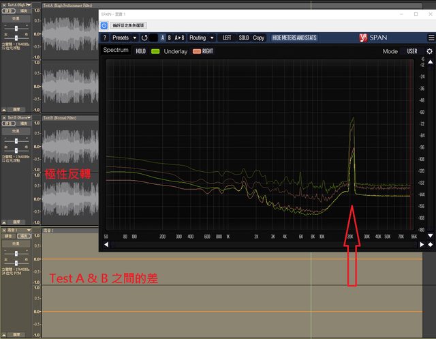Open SPAN spectrum settings gear
436x339 pixels.
429,51
